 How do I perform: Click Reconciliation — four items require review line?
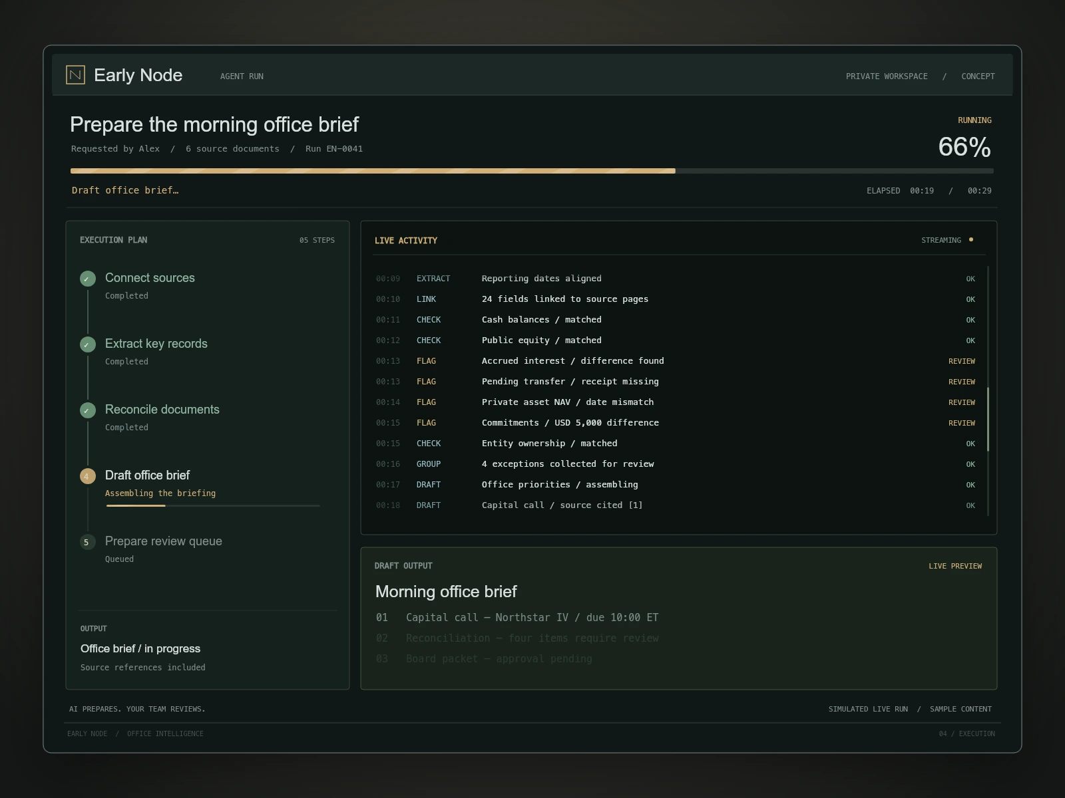[x=517, y=638]
